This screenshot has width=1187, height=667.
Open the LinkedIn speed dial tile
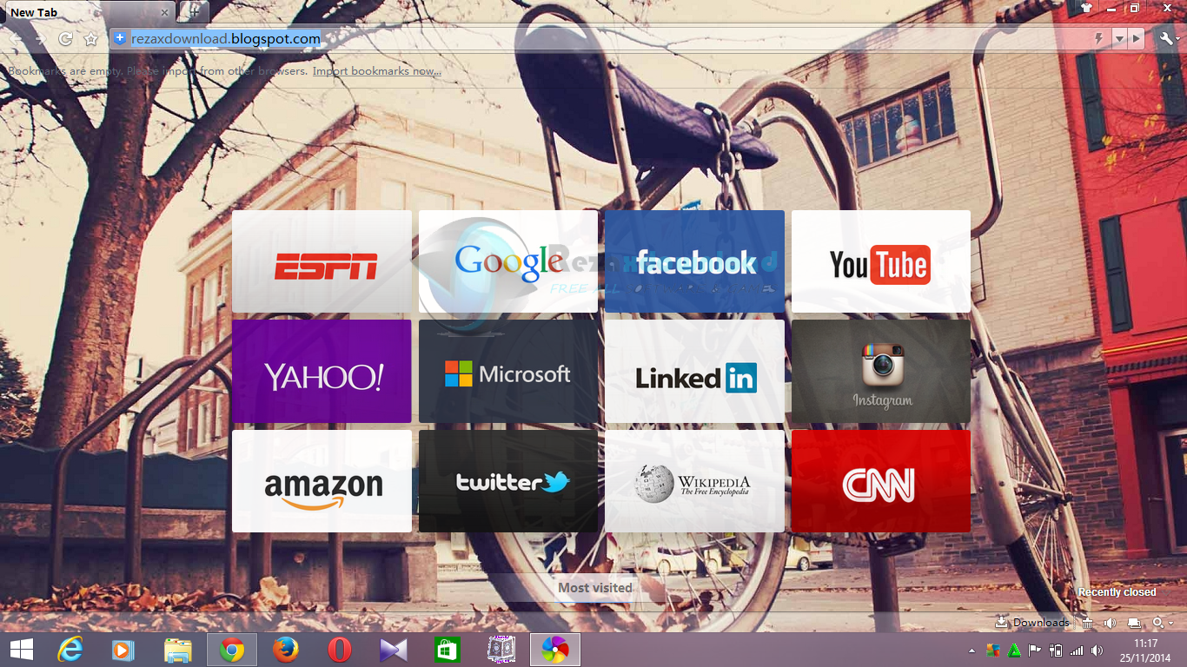[x=694, y=371]
